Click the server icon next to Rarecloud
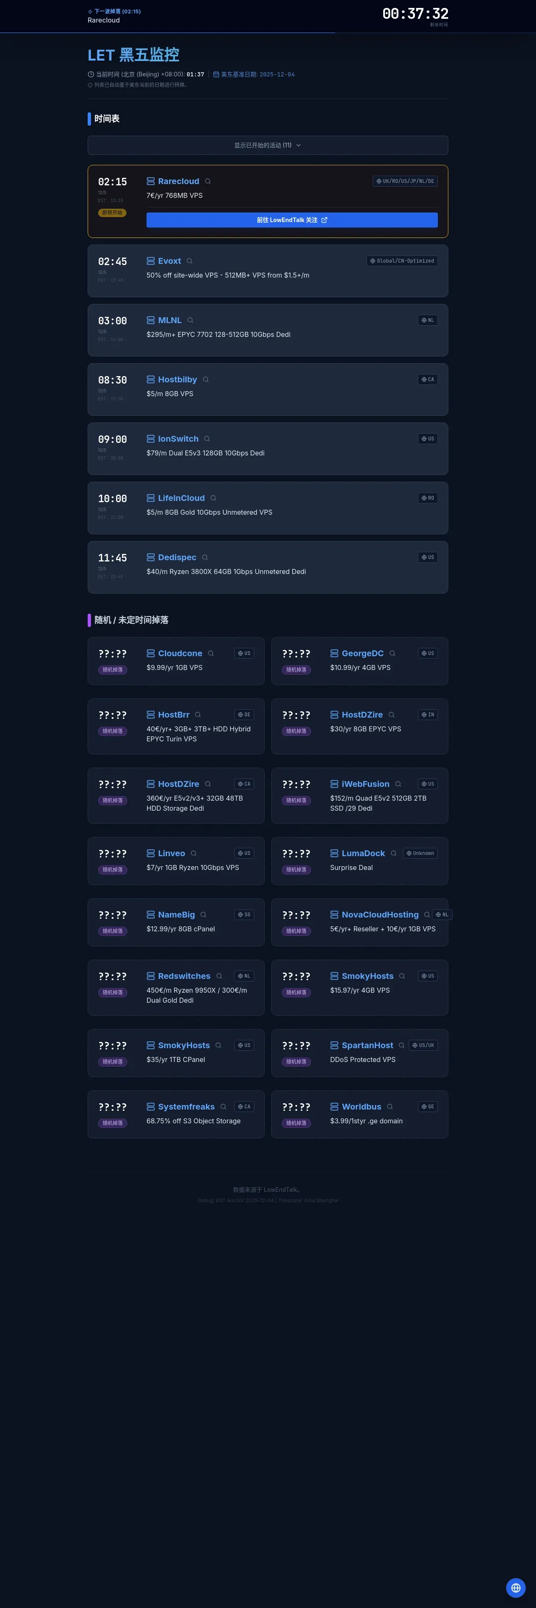This screenshot has width=536, height=1608. point(150,181)
